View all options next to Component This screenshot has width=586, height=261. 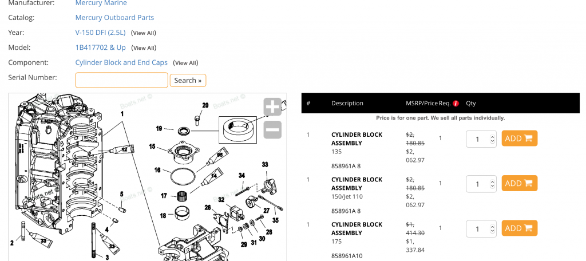[185, 63]
